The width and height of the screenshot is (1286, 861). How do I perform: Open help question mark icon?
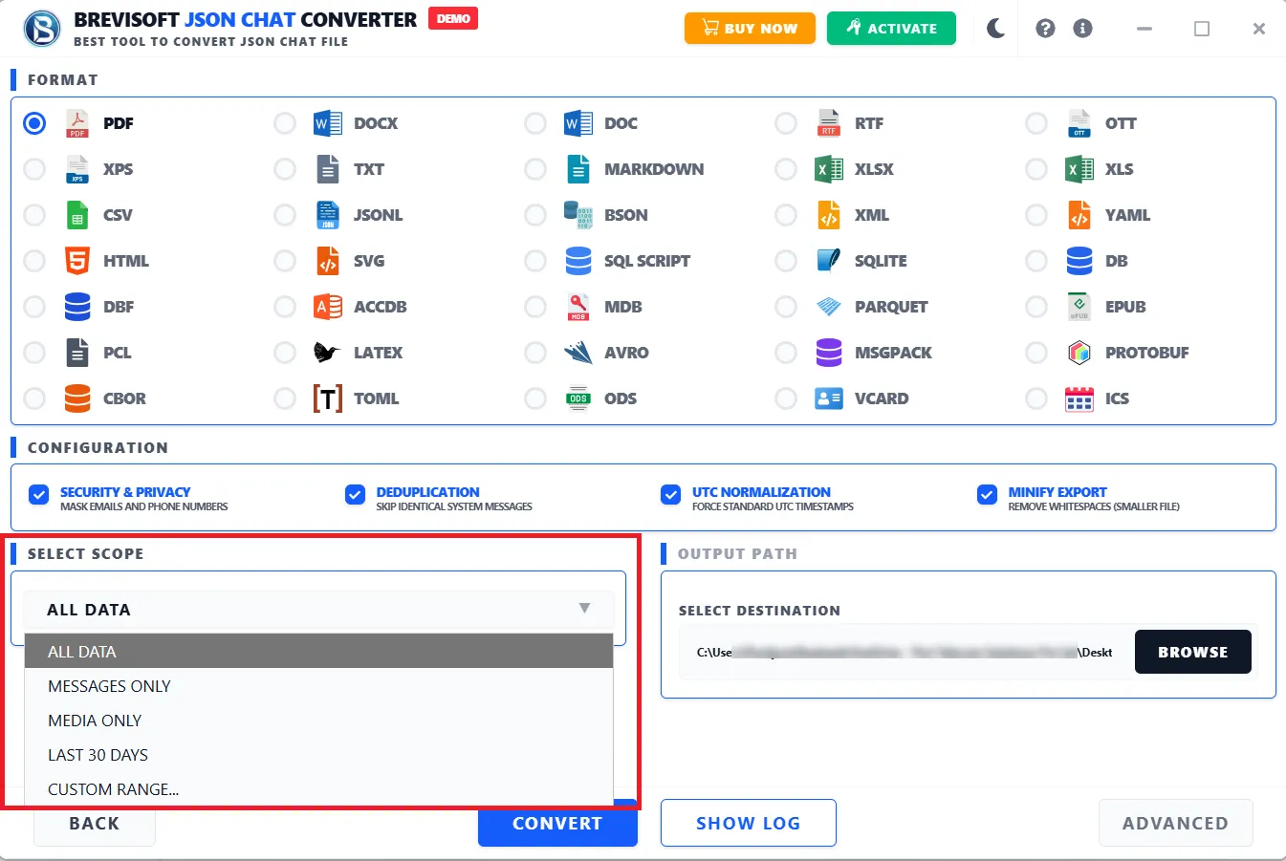click(x=1045, y=29)
